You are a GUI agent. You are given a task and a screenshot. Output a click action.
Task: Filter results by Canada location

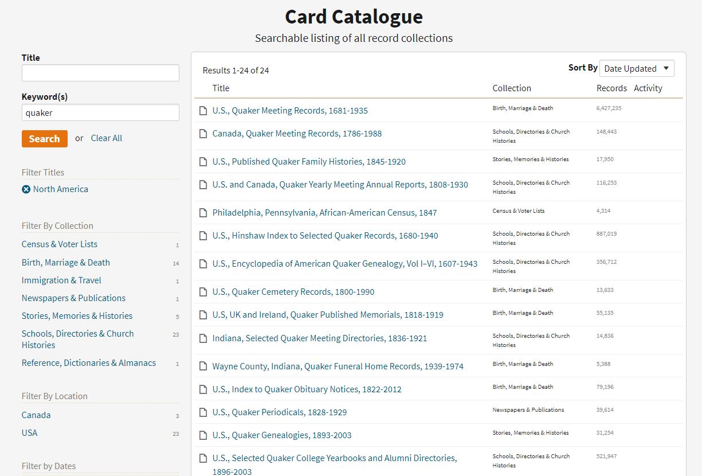pyautogui.click(x=36, y=415)
